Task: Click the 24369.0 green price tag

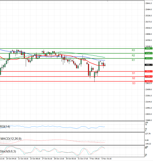Action: point(148,53)
